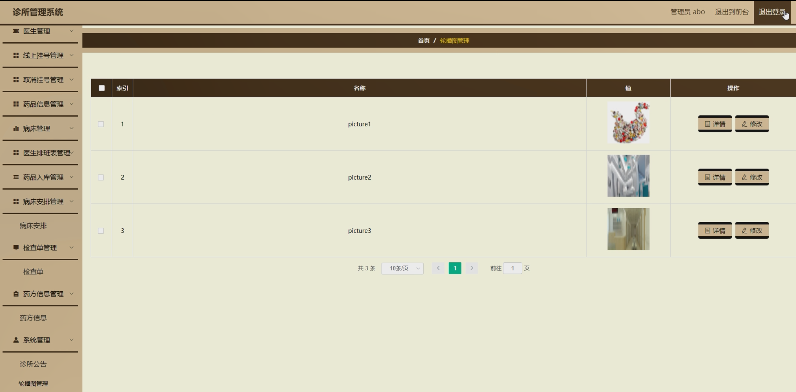The image size is (796, 392).
Task: Click the grid icon beside 线上挂号管理
Action: pos(16,55)
